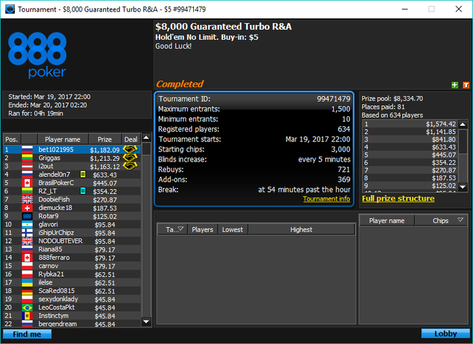Click the Rebuys value 721
The height and width of the screenshot is (344, 473).
(x=343, y=169)
